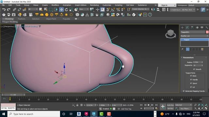The image size is (209, 117).
Task: Click the Pan View hand icon
Action: [199, 108]
